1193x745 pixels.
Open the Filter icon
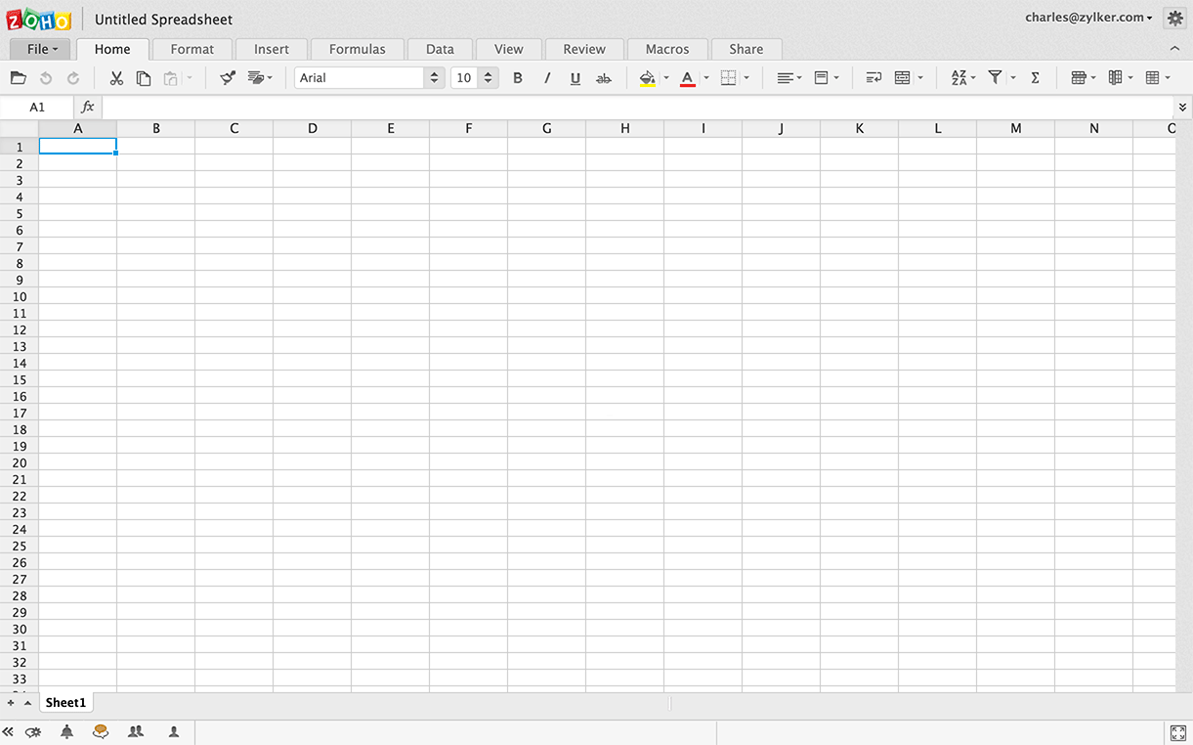pyautogui.click(x=996, y=77)
